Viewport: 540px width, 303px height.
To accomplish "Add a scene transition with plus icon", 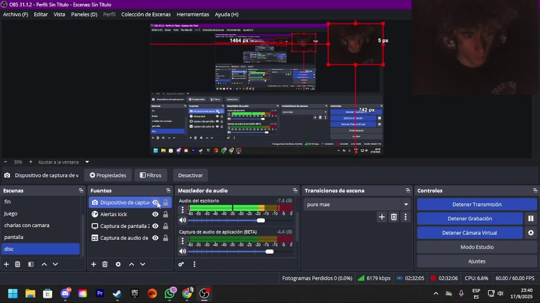I will (x=382, y=217).
